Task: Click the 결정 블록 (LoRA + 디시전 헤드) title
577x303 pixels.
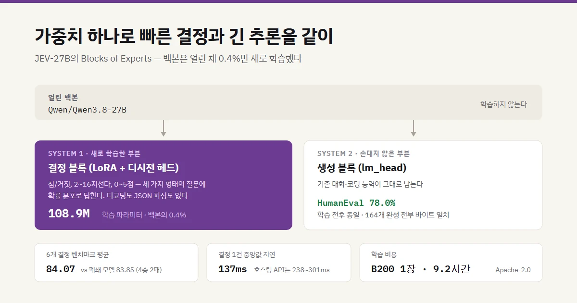Action: 113,168
